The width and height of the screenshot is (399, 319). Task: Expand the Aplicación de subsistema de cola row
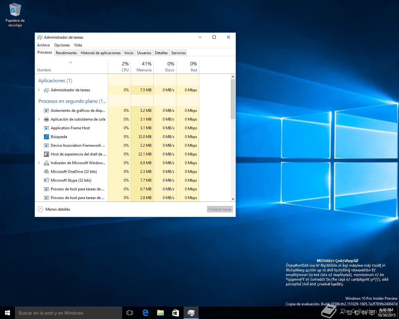point(39,119)
